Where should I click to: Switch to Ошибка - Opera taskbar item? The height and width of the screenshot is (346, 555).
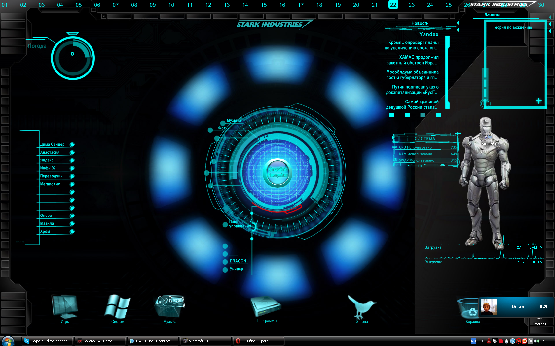[x=259, y=341]
